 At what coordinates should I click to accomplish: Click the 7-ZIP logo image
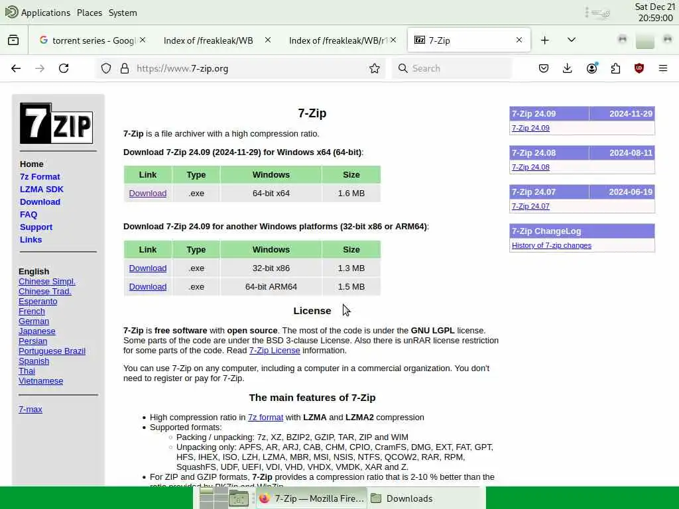pos(56,123)
